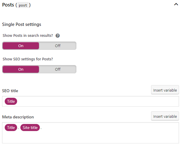
Task: Focus the SEO title input field
Action: [x=91, y=101]
